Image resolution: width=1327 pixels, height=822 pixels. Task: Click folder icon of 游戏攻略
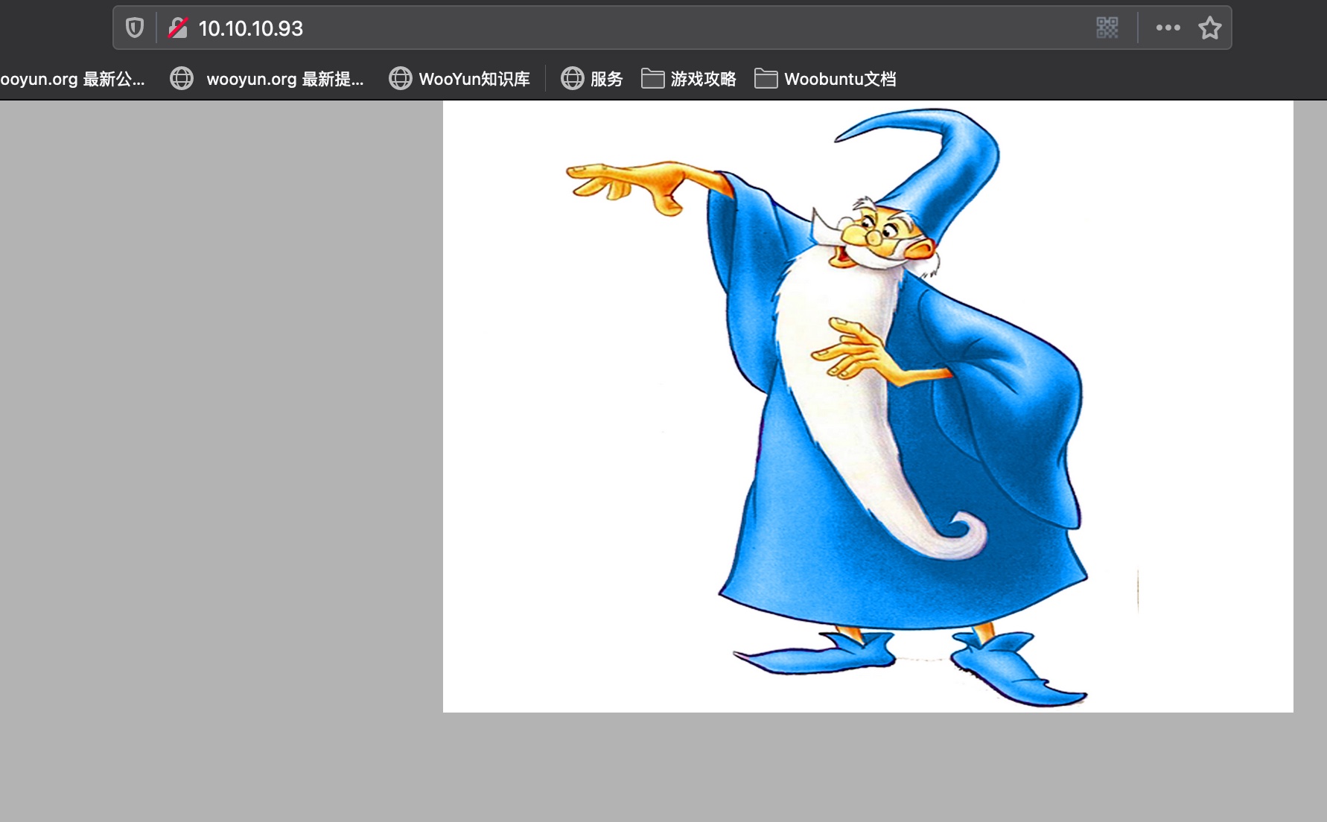(x=653, y=78)
